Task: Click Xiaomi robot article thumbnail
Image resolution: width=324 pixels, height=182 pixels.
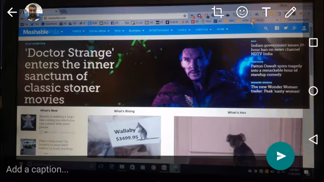Action: 28,122
